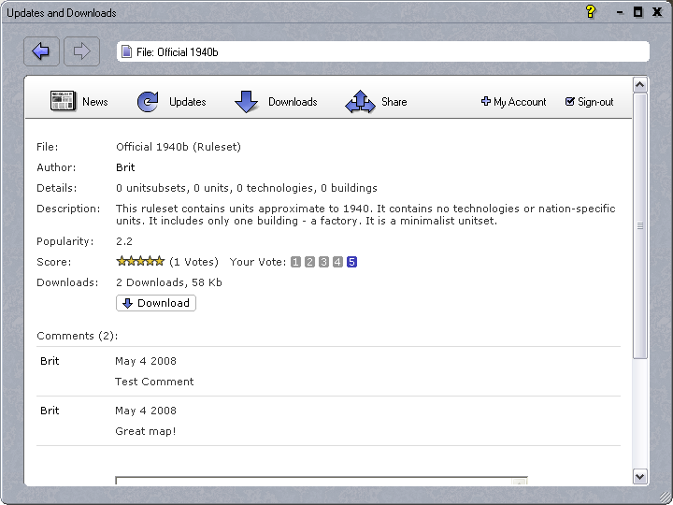Click the My Account plus icon

(x=486, y=102)
